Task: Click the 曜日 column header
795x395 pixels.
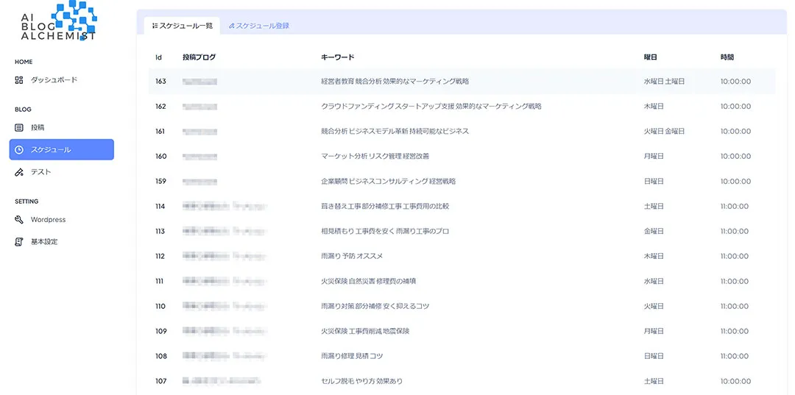Action: 650,57
